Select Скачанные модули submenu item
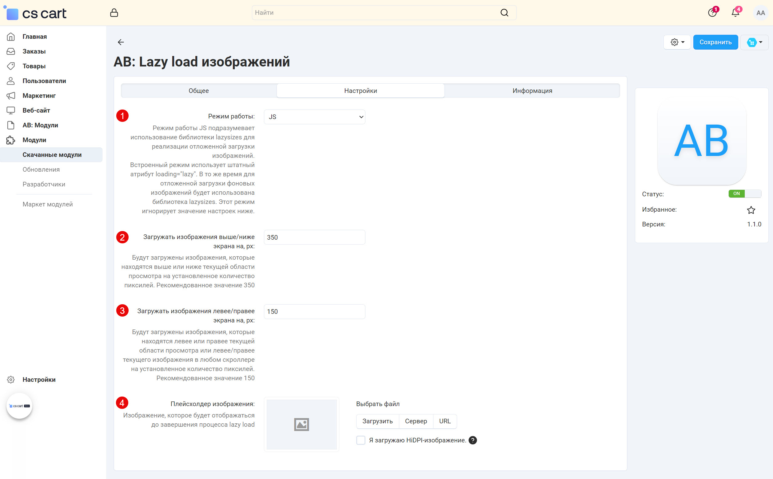Viewport: 773px width, 479px height. [51, 155]
